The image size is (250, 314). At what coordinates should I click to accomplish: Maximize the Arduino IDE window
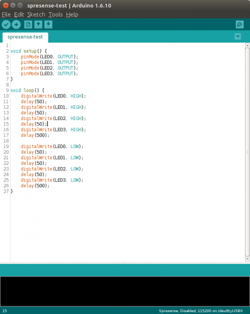tap(19, 5)
